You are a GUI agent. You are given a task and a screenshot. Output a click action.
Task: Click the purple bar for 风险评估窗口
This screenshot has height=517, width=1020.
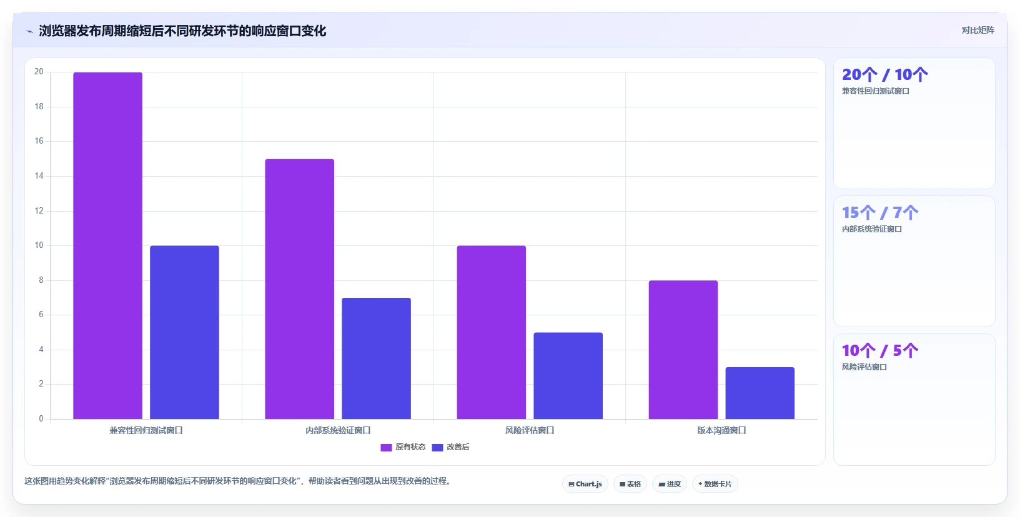[491, 332]
